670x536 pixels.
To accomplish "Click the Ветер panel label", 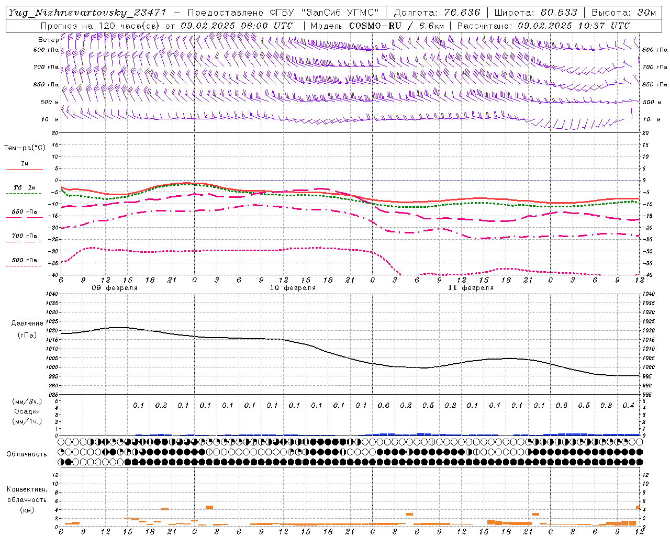I will coord(48,40).
